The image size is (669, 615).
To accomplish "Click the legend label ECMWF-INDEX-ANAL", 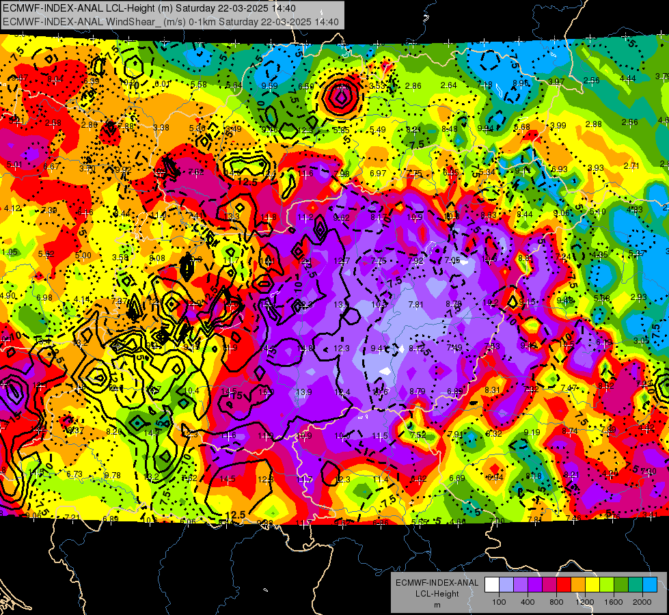I will [437, 583].
